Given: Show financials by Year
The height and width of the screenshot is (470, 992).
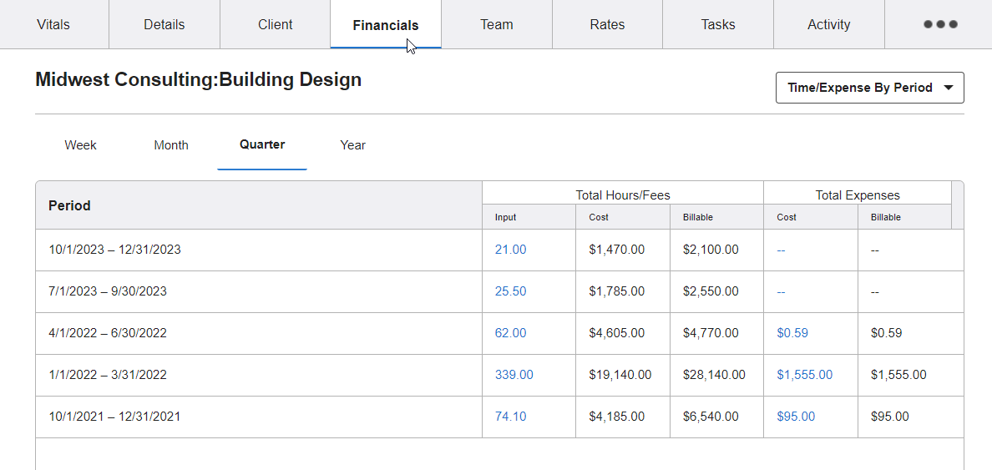Looking at the screenshot, I should pyautogui.click(x=352, y=145).
